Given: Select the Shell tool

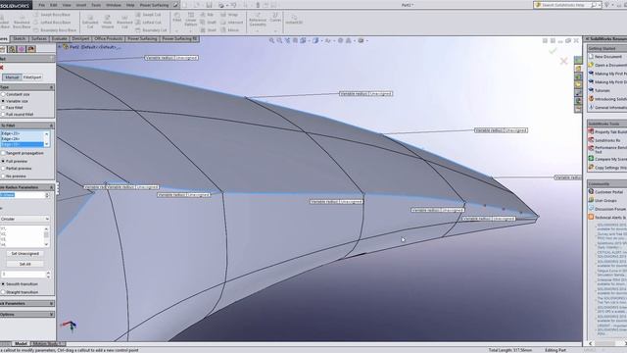Looking at the screenshot, I should [209, 30].
